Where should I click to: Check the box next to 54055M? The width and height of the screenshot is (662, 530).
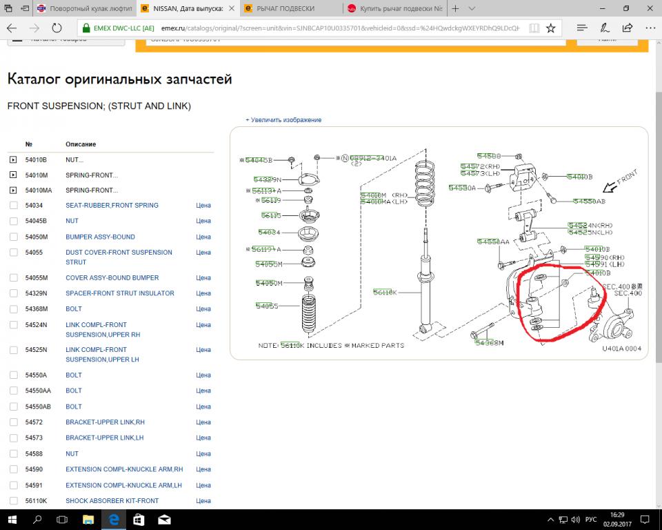pyautogui.click(x=14, y=277)
